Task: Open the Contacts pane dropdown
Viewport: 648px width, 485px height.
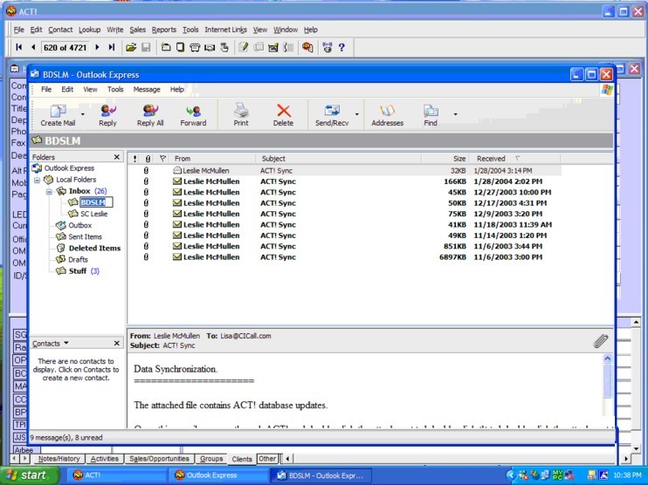Action: coord(66,343)
